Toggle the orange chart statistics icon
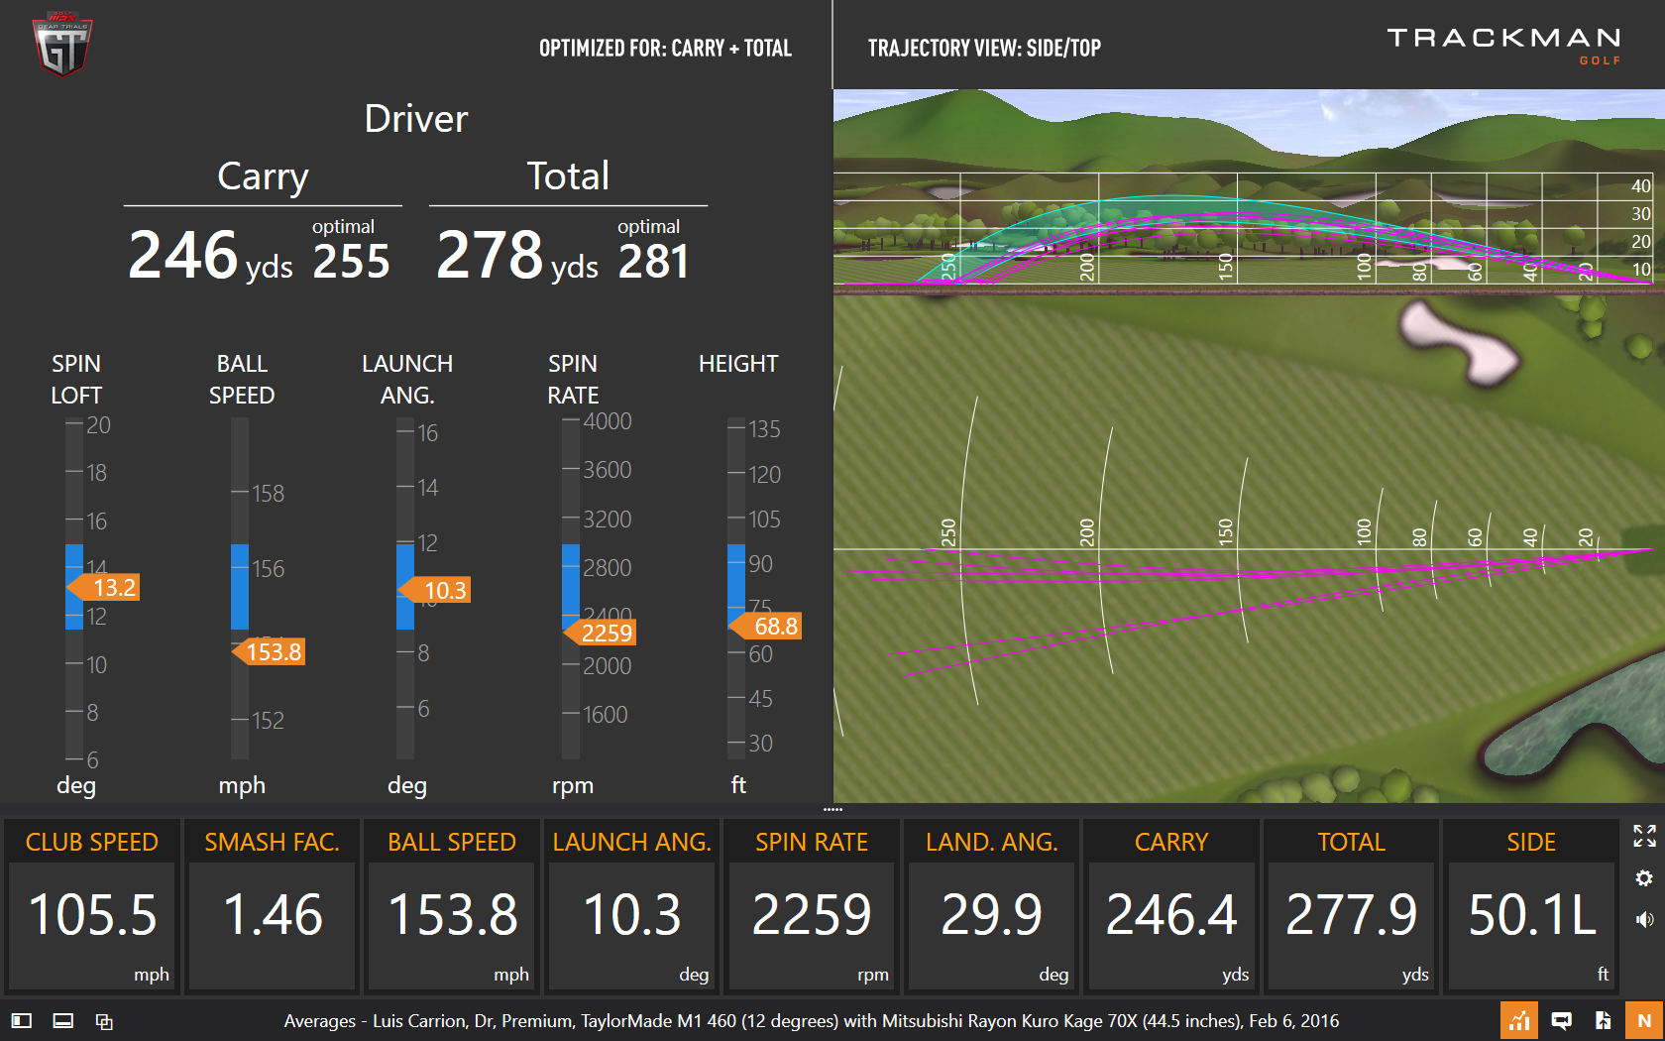1665x1041 pixels. (x=1518, y=1020)
